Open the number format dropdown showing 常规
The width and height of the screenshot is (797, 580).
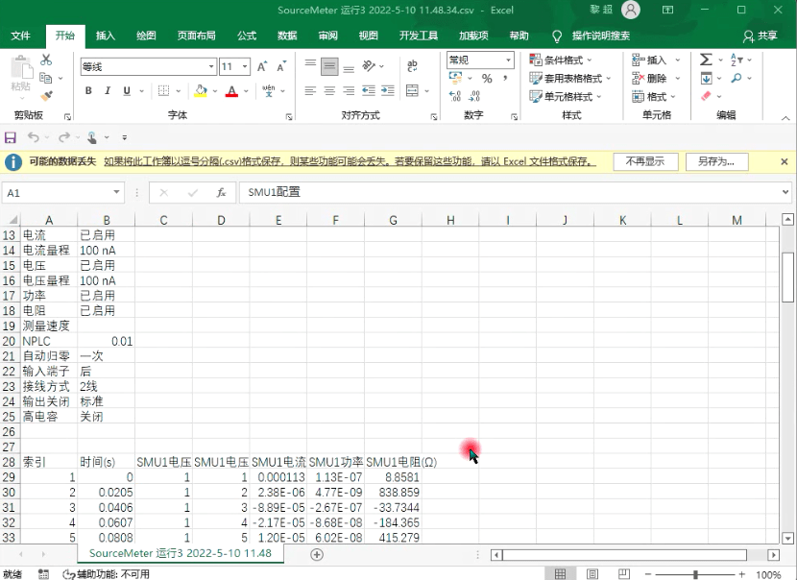tap(508, 60)
